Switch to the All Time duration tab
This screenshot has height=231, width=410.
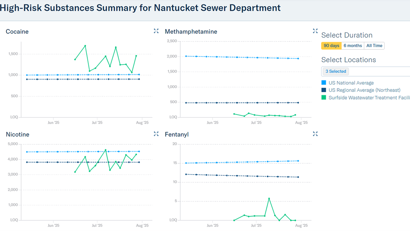(x=374, y=45)
